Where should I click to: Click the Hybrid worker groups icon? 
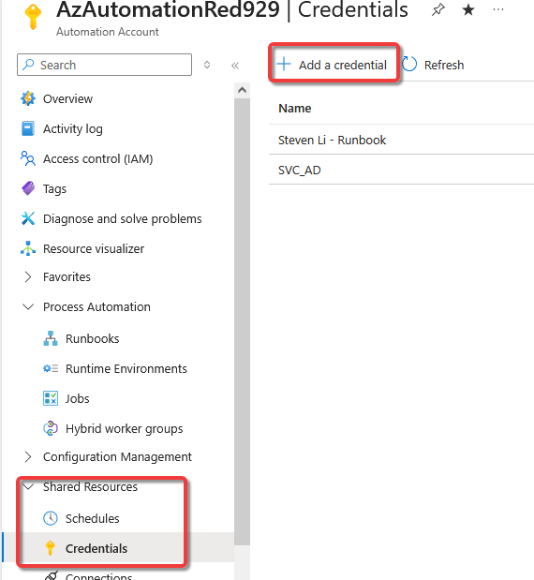click(x=51, y=428)
